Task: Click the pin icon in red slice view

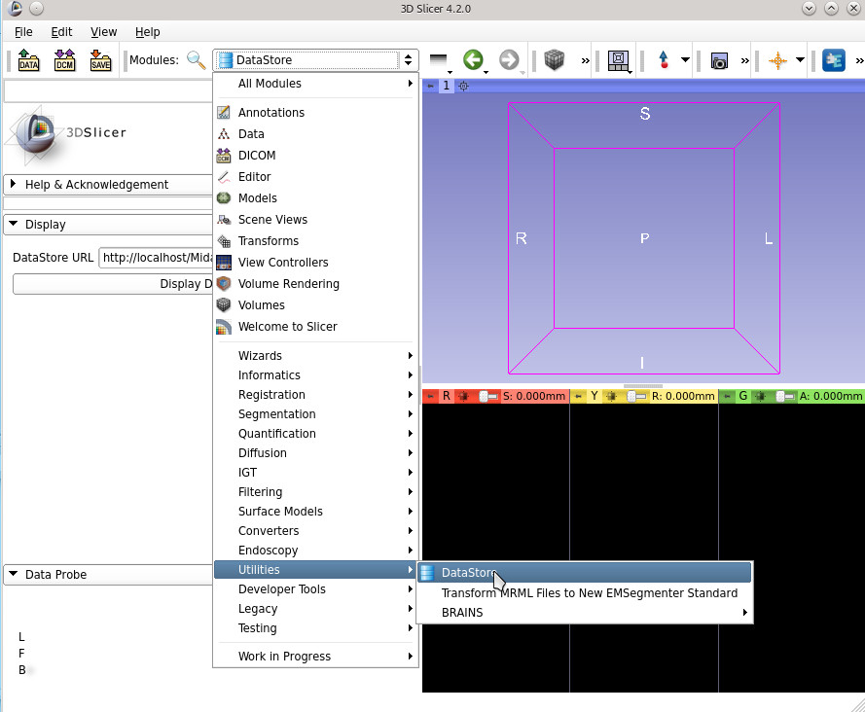Action: (x=430, y=396)
